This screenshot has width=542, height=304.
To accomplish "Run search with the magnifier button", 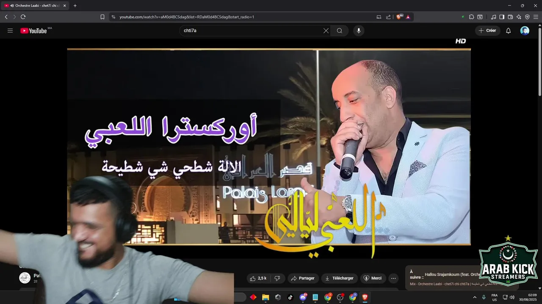I will pyautogui.click(x=340, y=30).
